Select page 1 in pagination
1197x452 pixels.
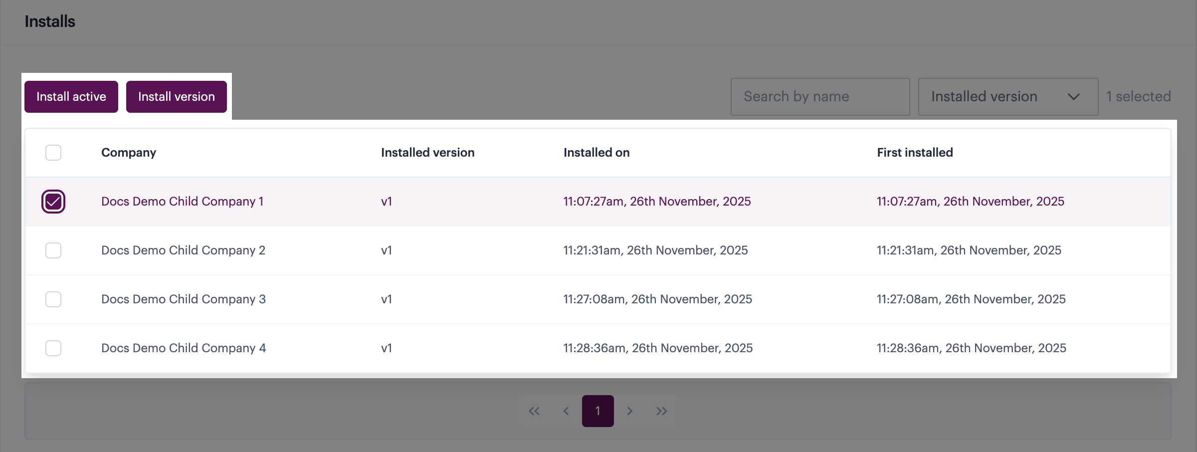coord(598,411)
